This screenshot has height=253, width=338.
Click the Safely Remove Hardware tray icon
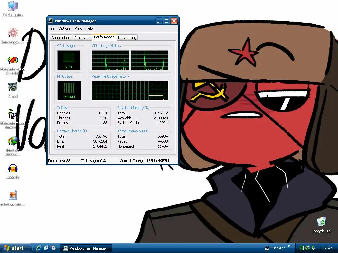click(x=313, y=248)
